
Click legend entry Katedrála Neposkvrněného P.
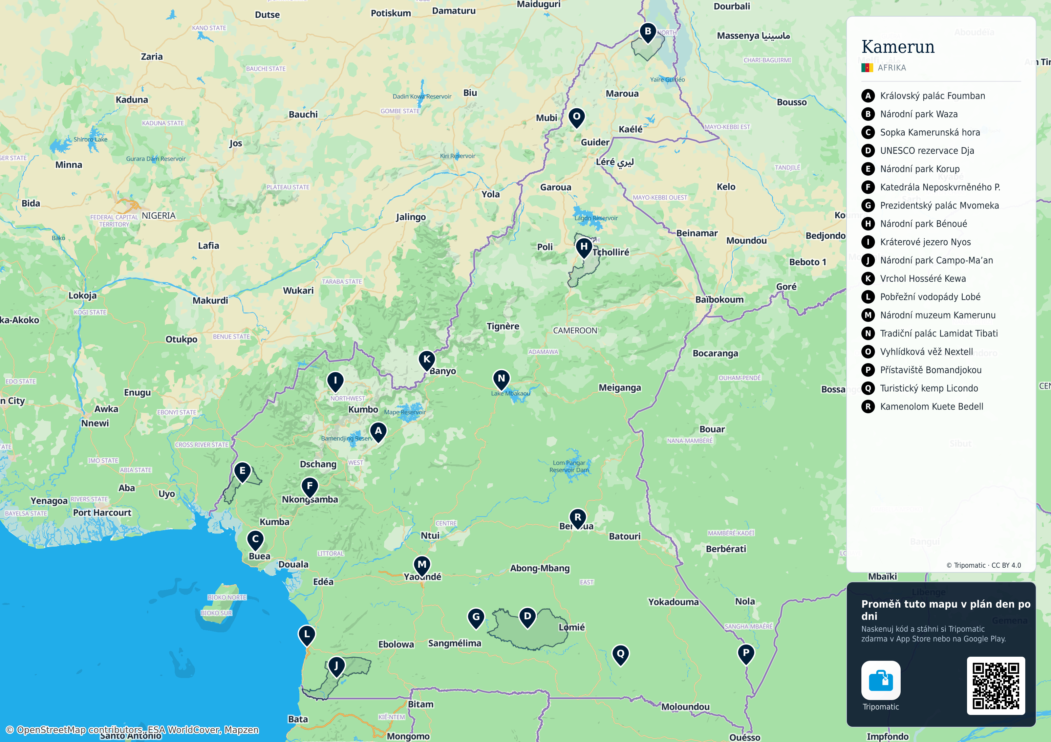click(931, 187)
